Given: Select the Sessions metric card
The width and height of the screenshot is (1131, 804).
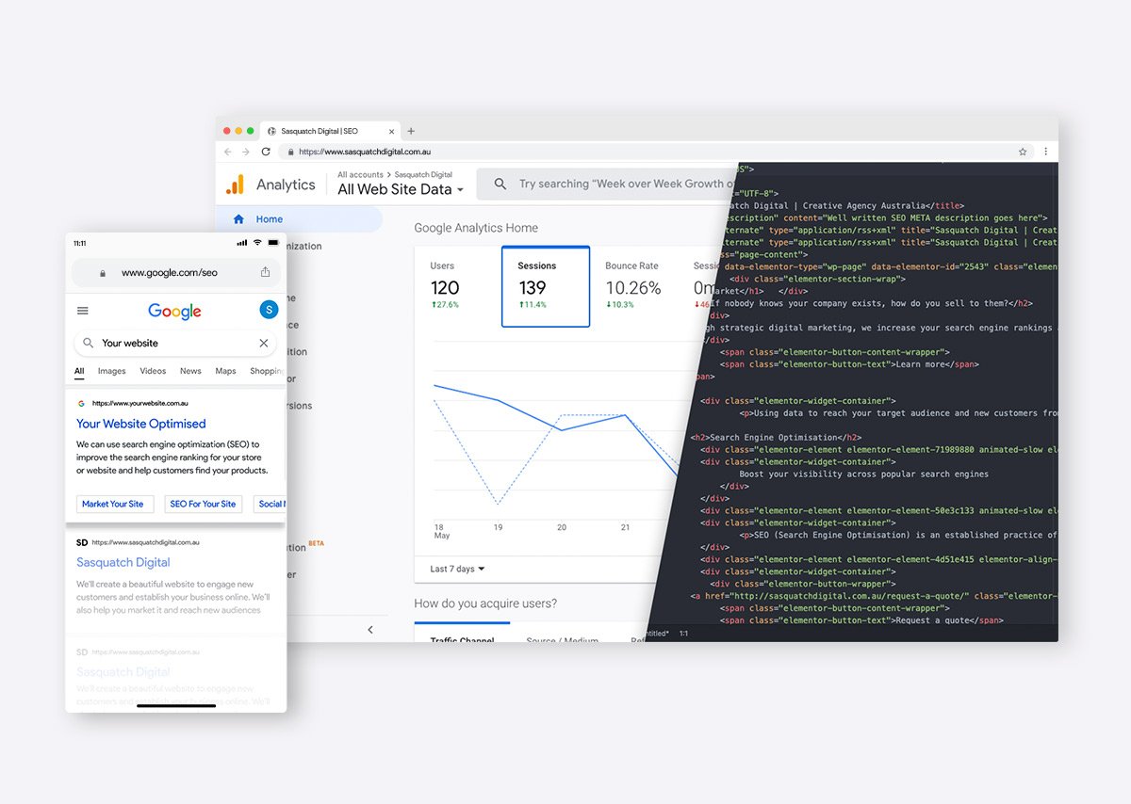Looking at the screenshot, I should 546,286.
